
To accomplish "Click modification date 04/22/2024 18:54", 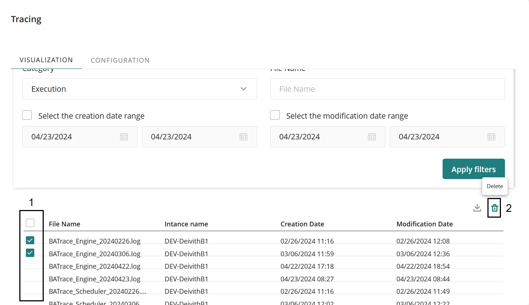I will (423, 266).
